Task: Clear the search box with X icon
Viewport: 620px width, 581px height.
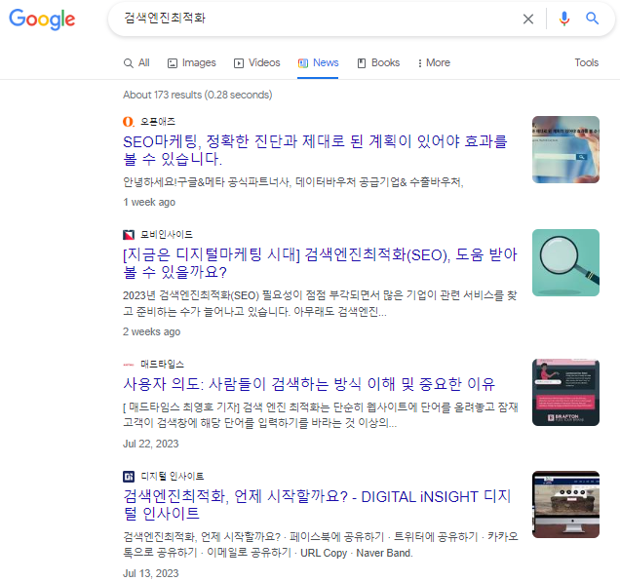Action: pyautogui.click(x=527, y=19)
